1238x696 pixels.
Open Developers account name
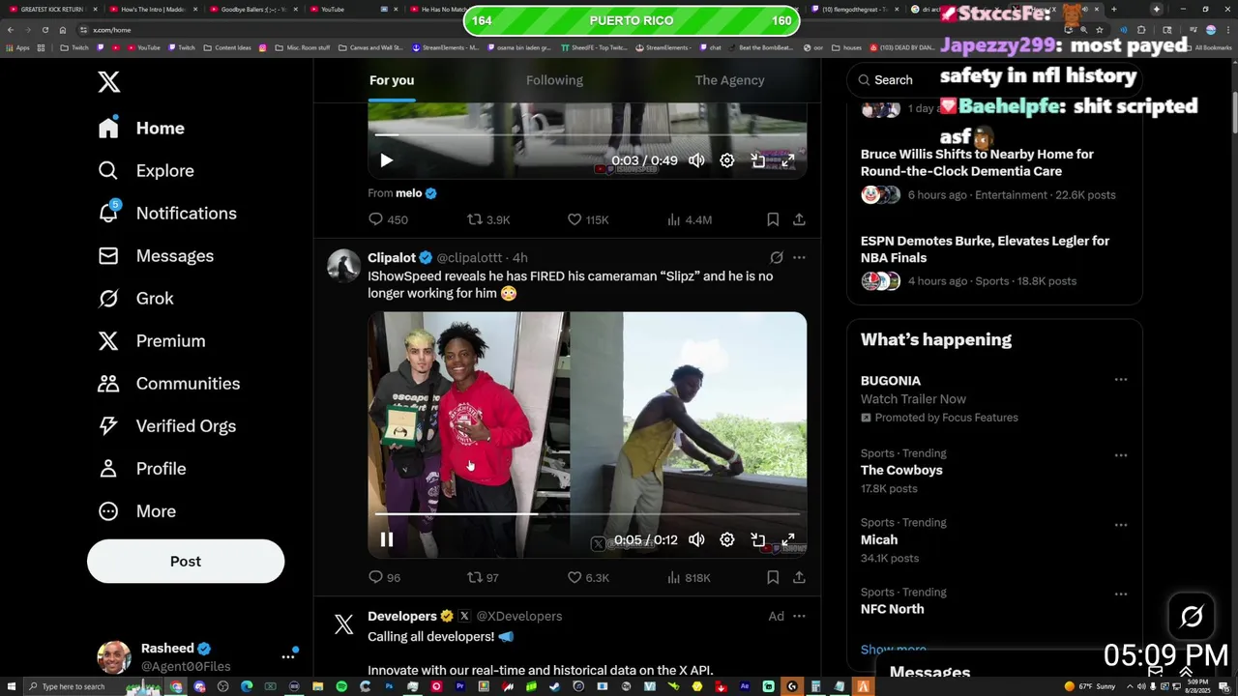402,616
